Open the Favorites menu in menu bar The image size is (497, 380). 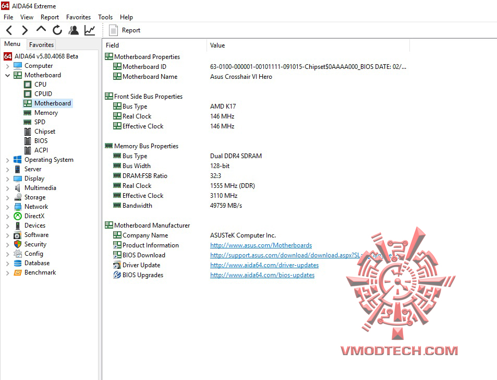(78, 17)
